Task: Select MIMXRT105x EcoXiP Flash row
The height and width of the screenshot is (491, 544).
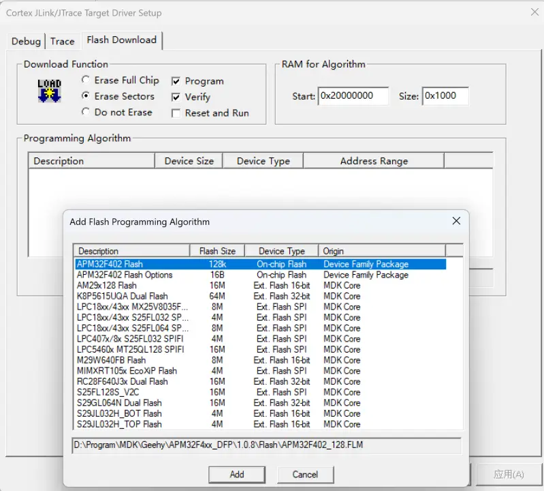Action: click(127, 371)
